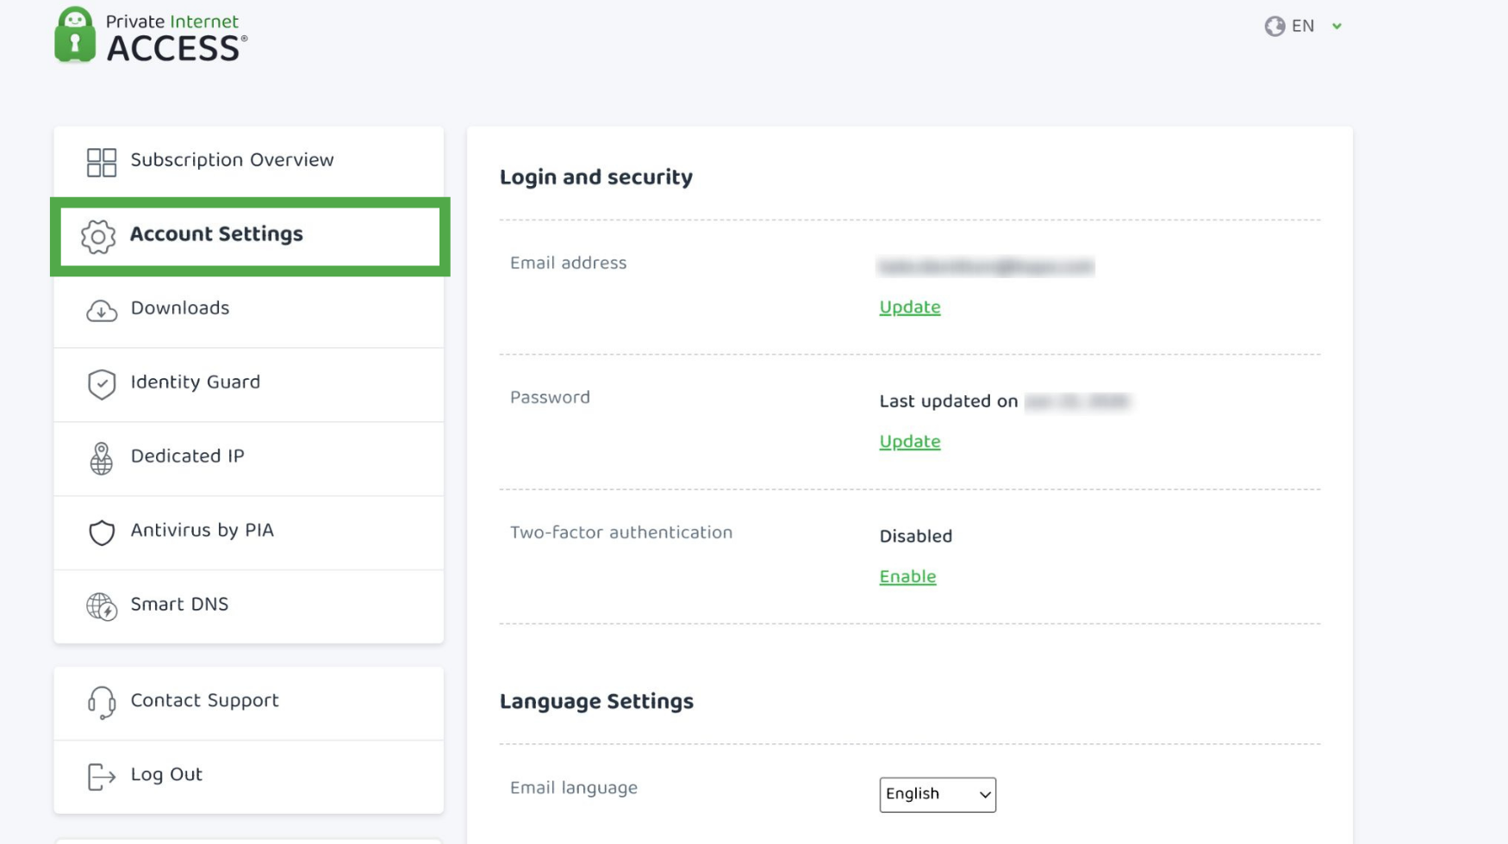Viewport: 1508px width, 844px height.
Task: Enable two-factor authentication
Action: click(907, 577)
